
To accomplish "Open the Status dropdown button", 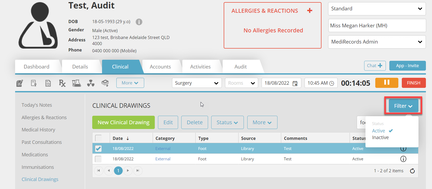I will click(x=227, y=122).
